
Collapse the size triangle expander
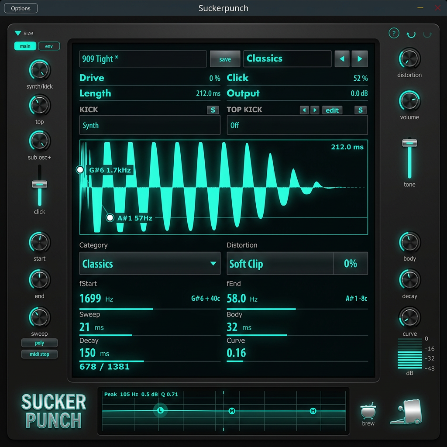coord(17,33)
